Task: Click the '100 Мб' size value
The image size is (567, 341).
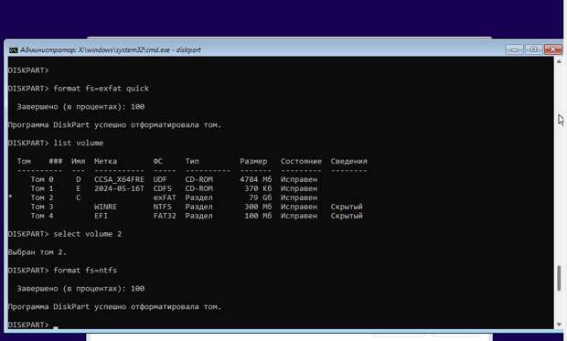Action: [x=258, y=216]
